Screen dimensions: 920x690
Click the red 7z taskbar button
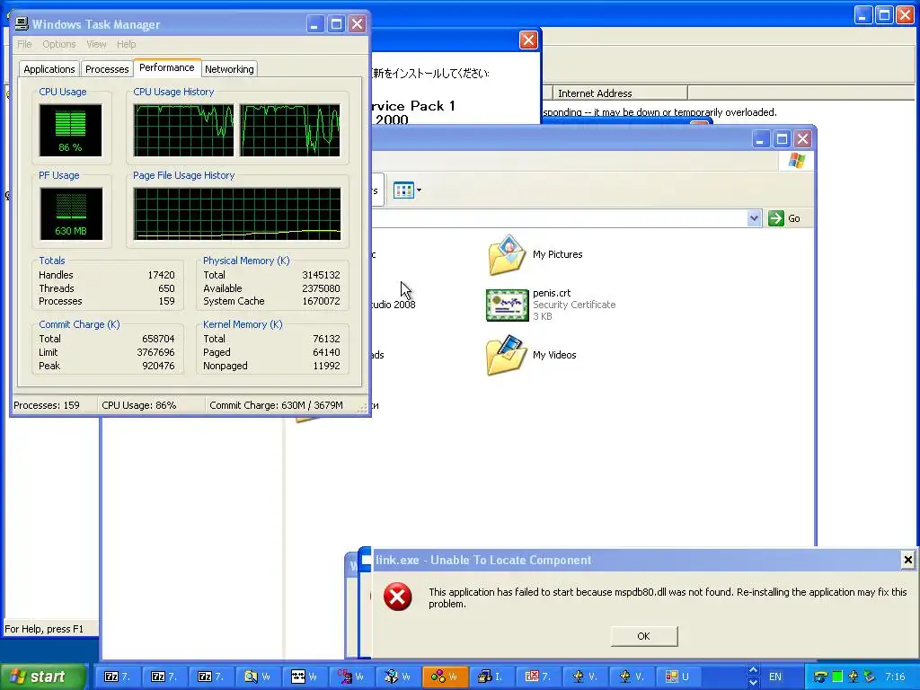tap(538, 677)
